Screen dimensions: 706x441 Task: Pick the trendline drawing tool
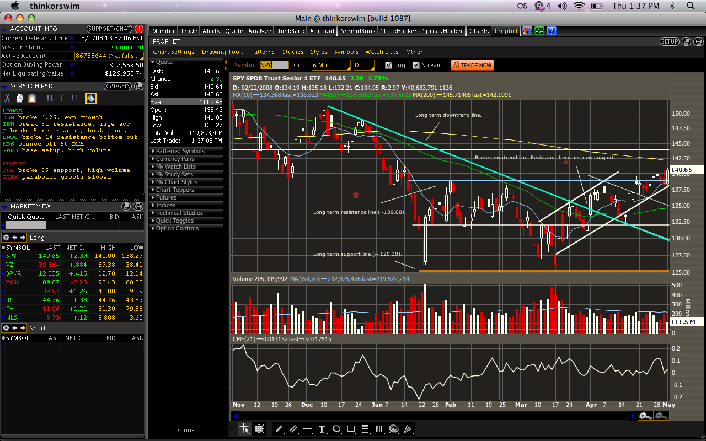tap(279, 428)
